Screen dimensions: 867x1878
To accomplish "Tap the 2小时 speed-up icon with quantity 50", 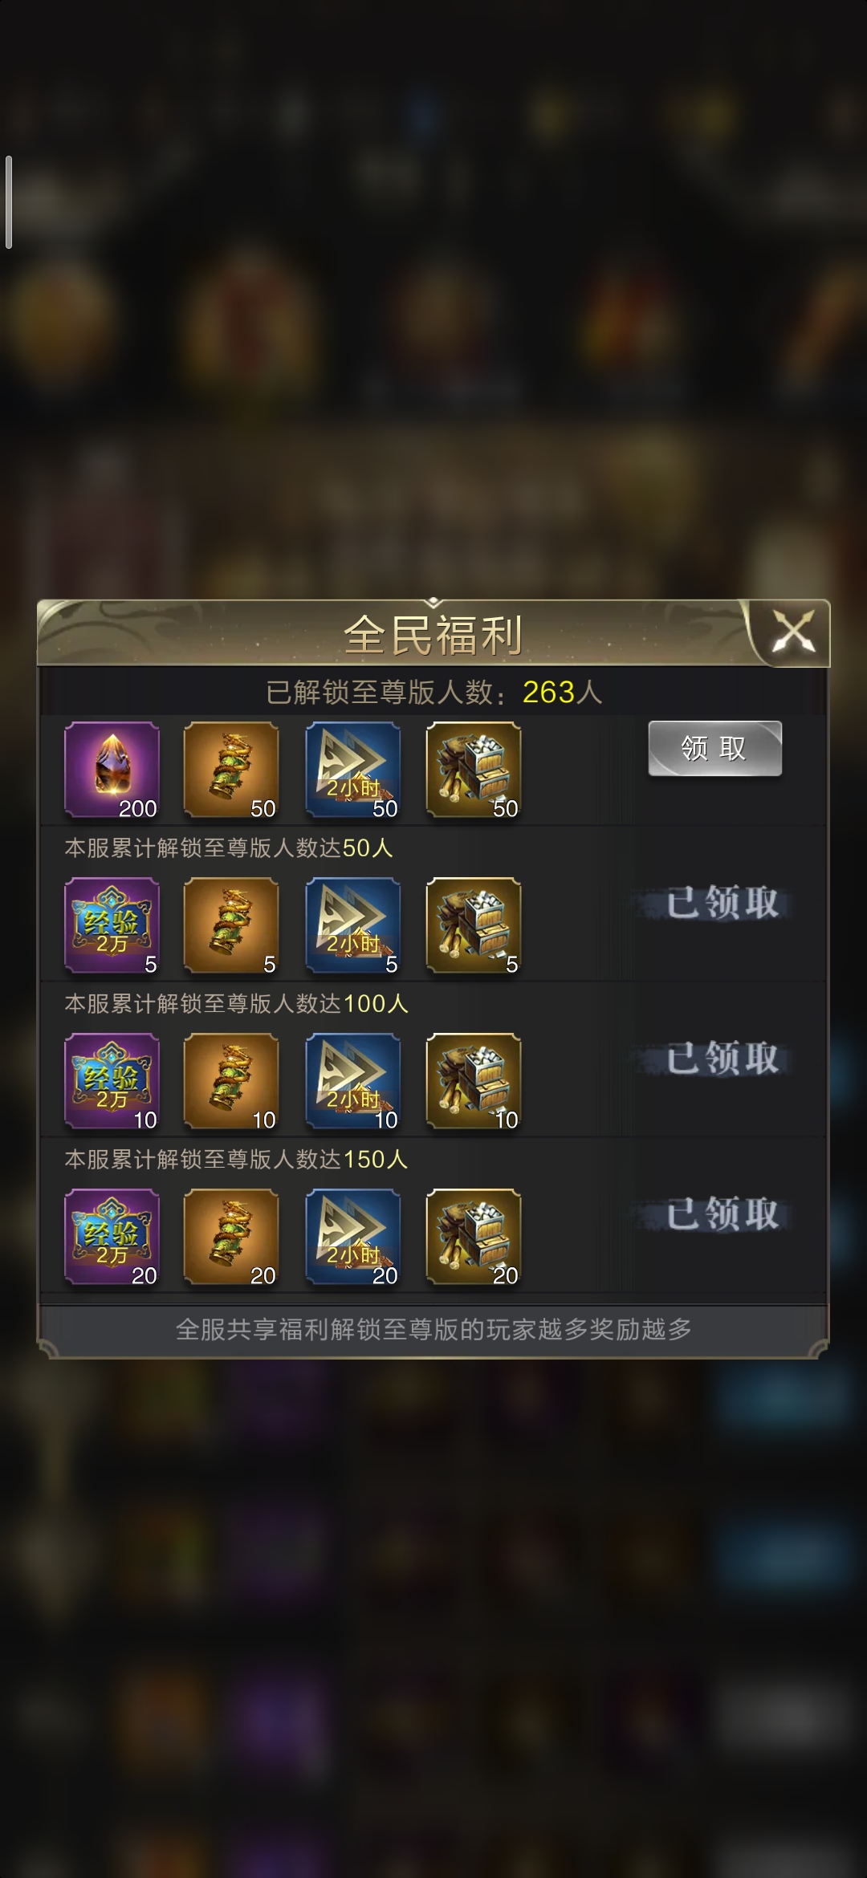I will coord(352,770).
